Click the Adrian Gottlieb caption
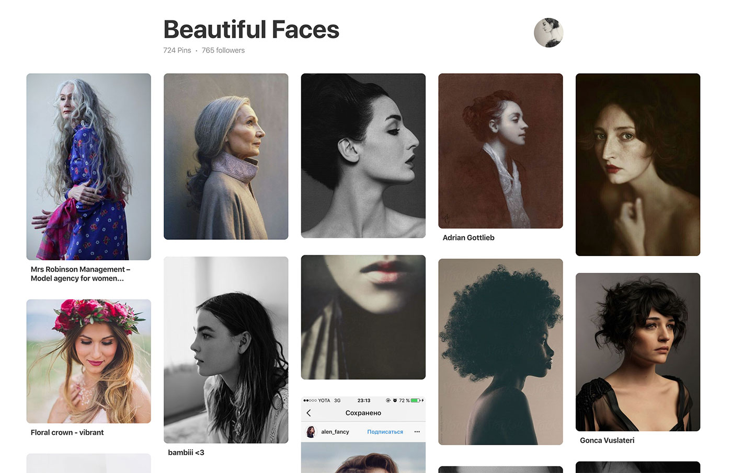The width and height of the screenshot is (732, 473). tap(468, 238)
